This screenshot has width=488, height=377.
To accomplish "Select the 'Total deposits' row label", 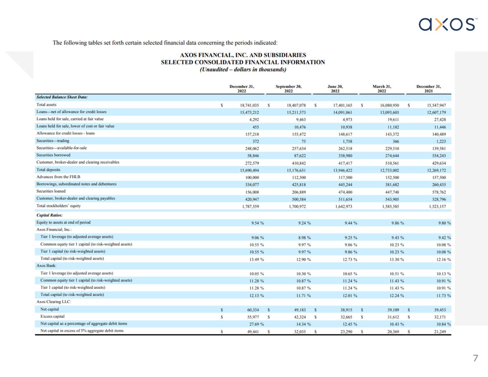I will click(x=48, y=170).
